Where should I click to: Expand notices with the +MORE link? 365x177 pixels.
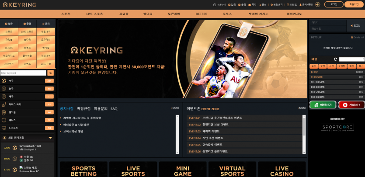tap(175, 108)
